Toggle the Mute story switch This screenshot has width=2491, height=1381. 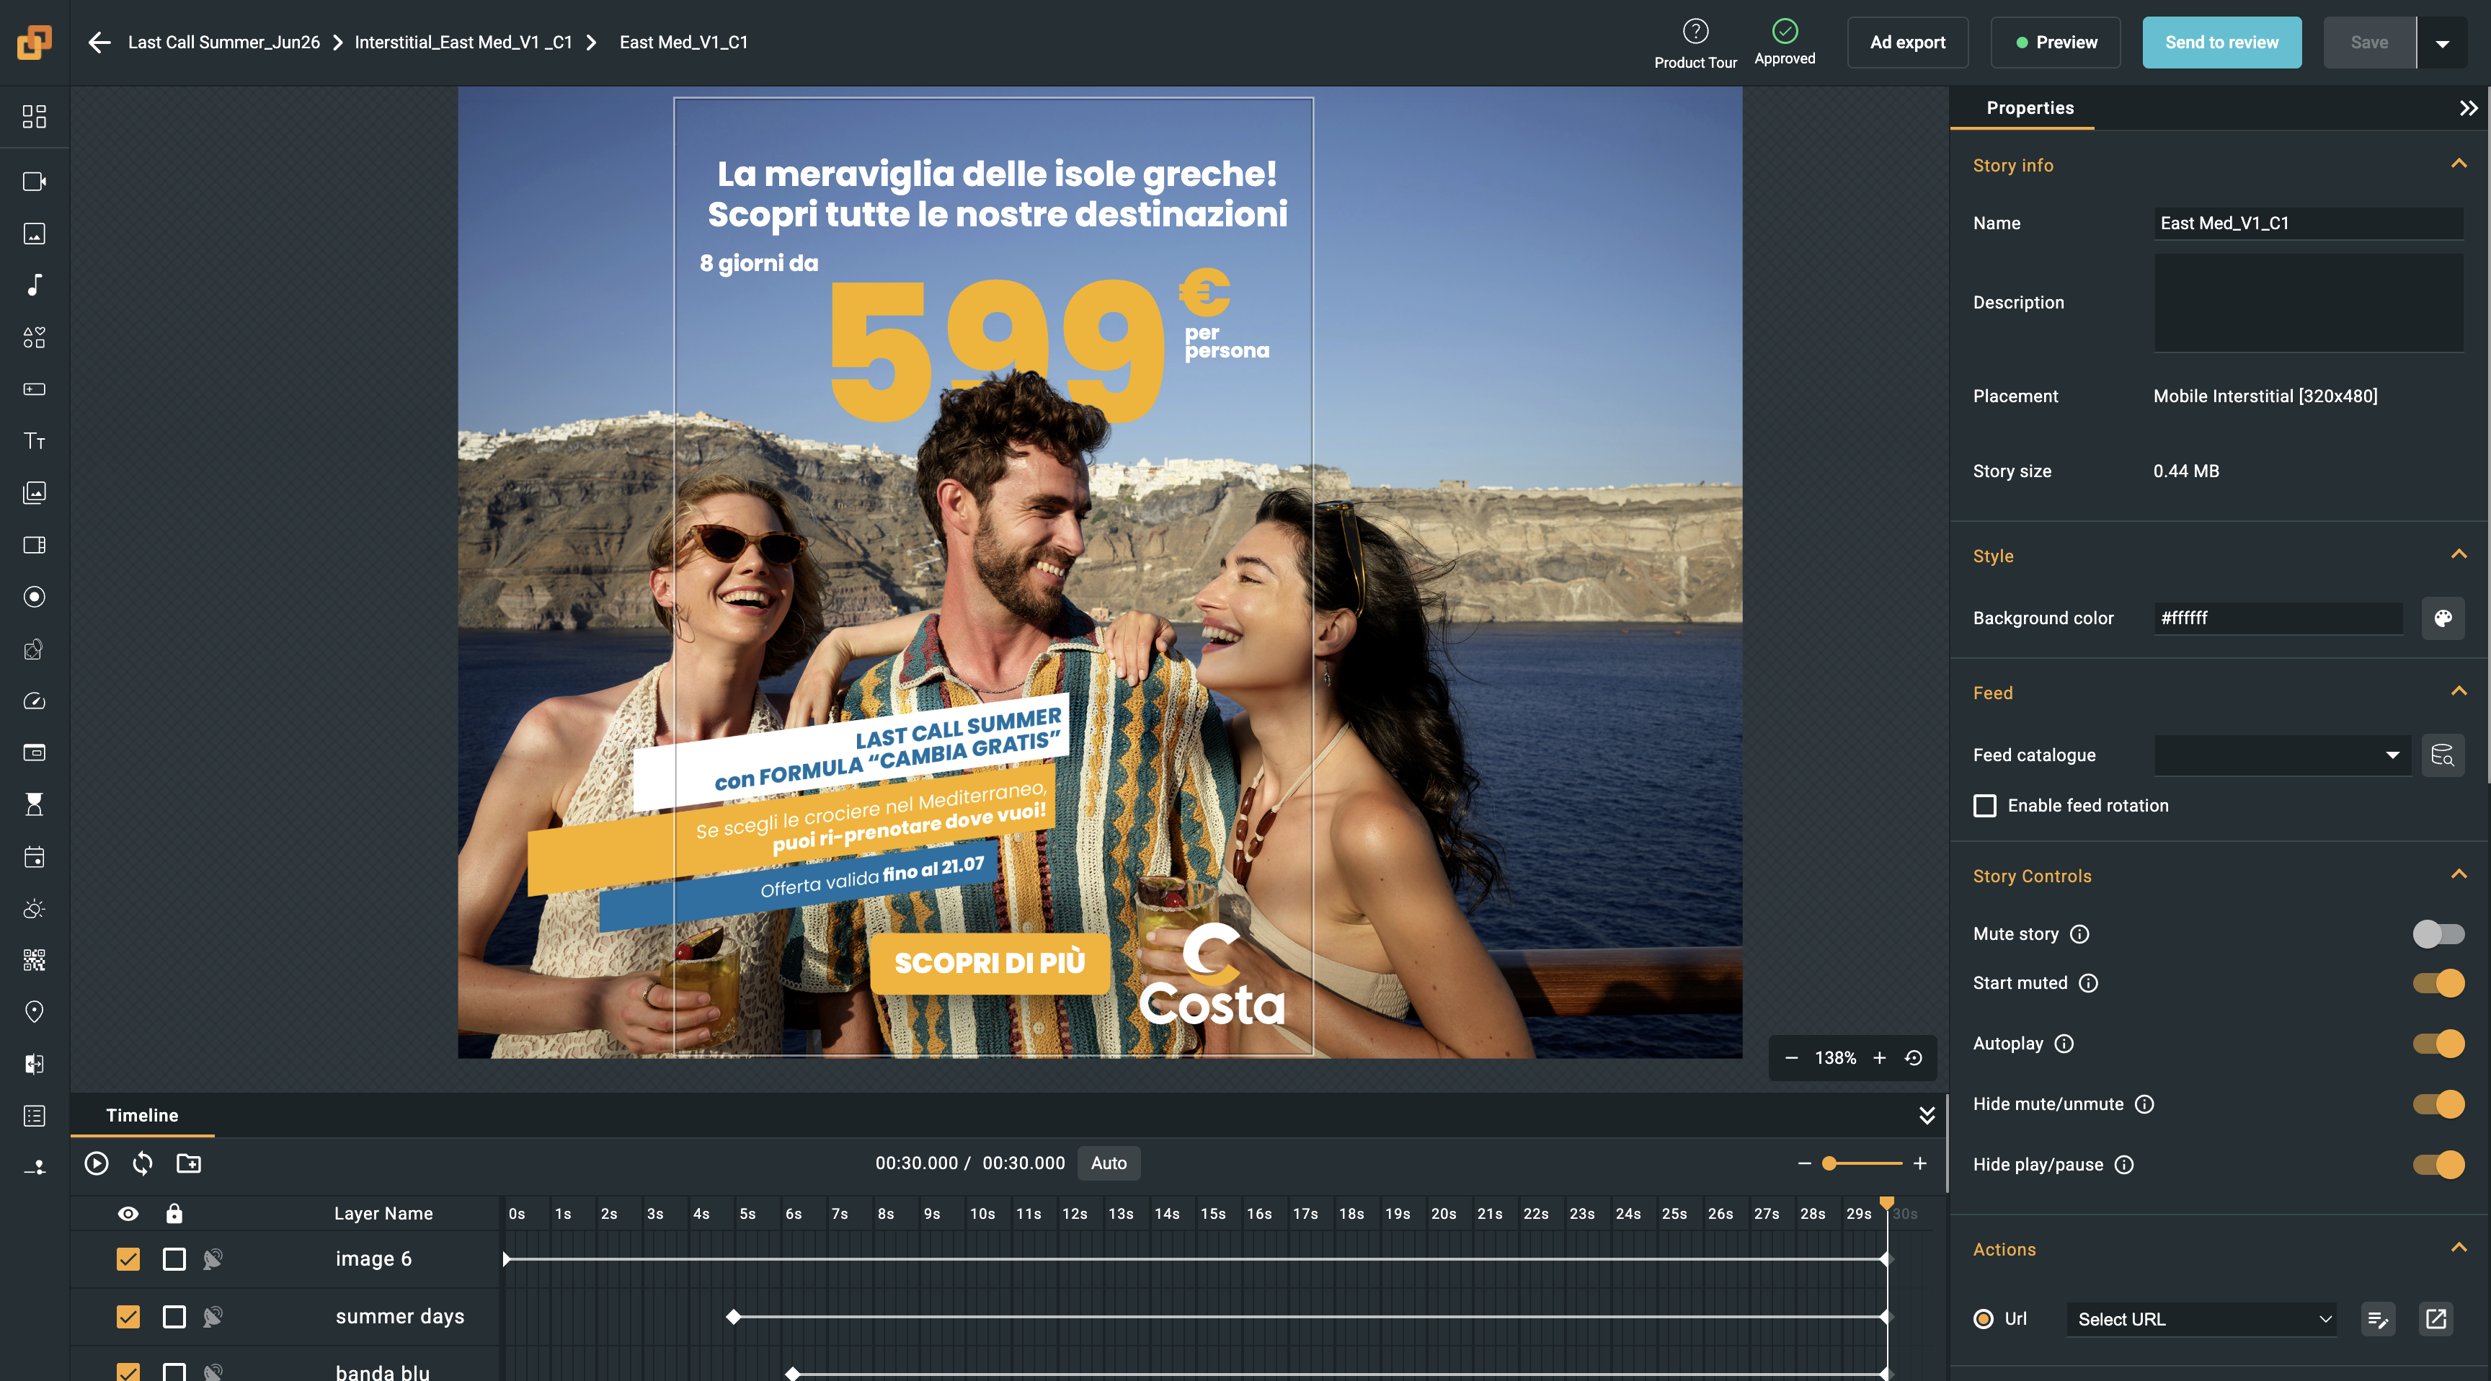tap(2438, 933)
